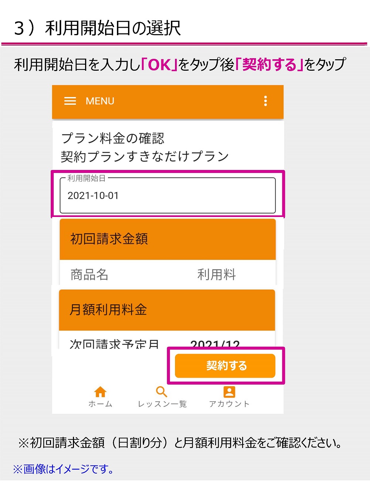The image size is (370, 485).
Task: Open the three-dot overflow menu
Action: point(265,101)
